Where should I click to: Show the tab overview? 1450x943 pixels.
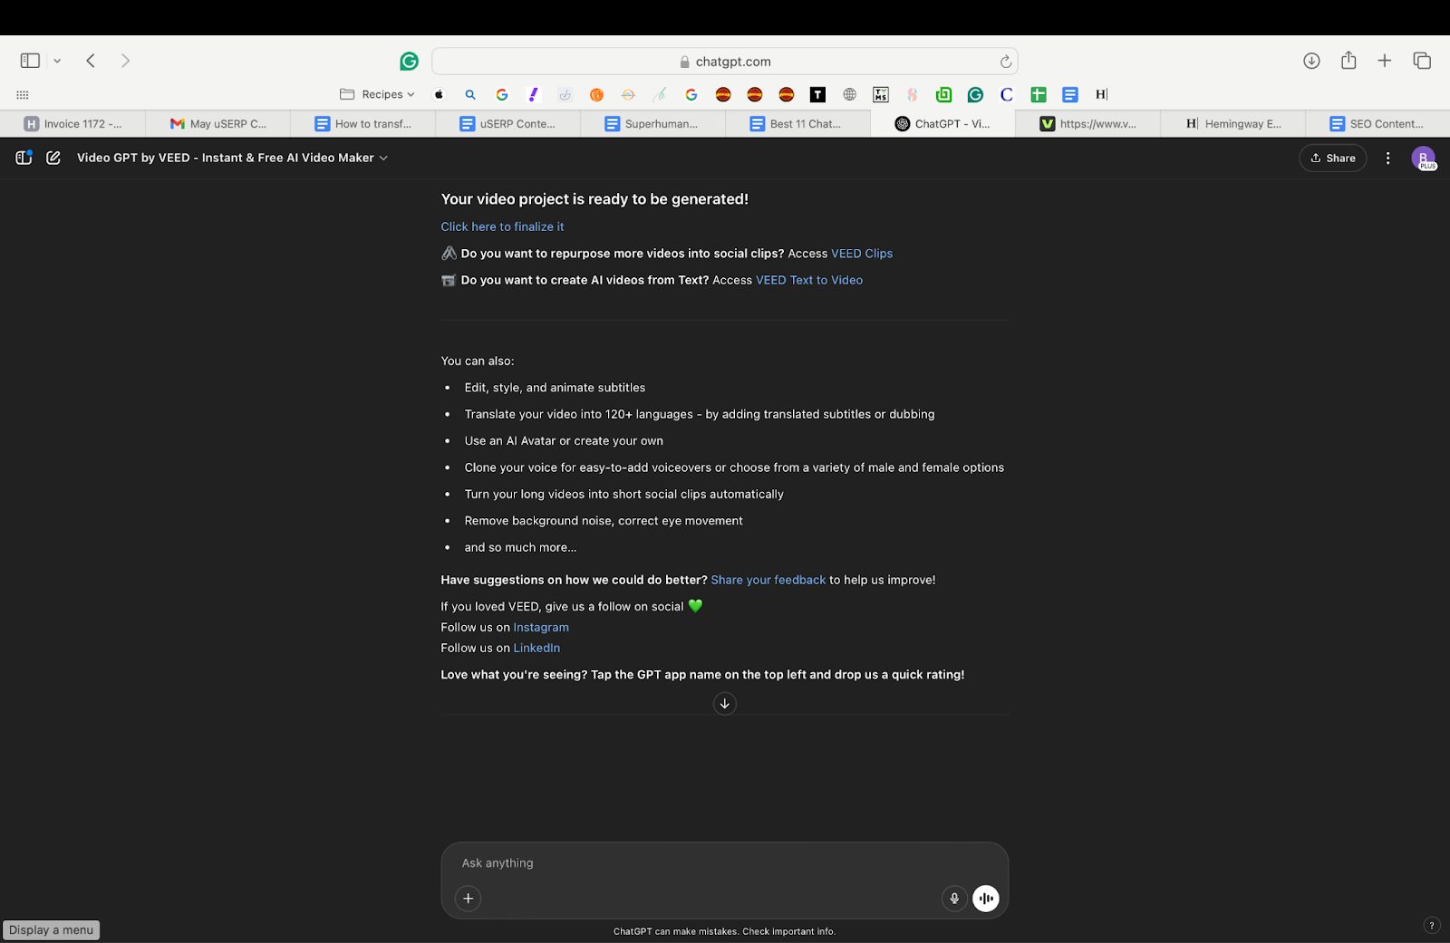1422,61
